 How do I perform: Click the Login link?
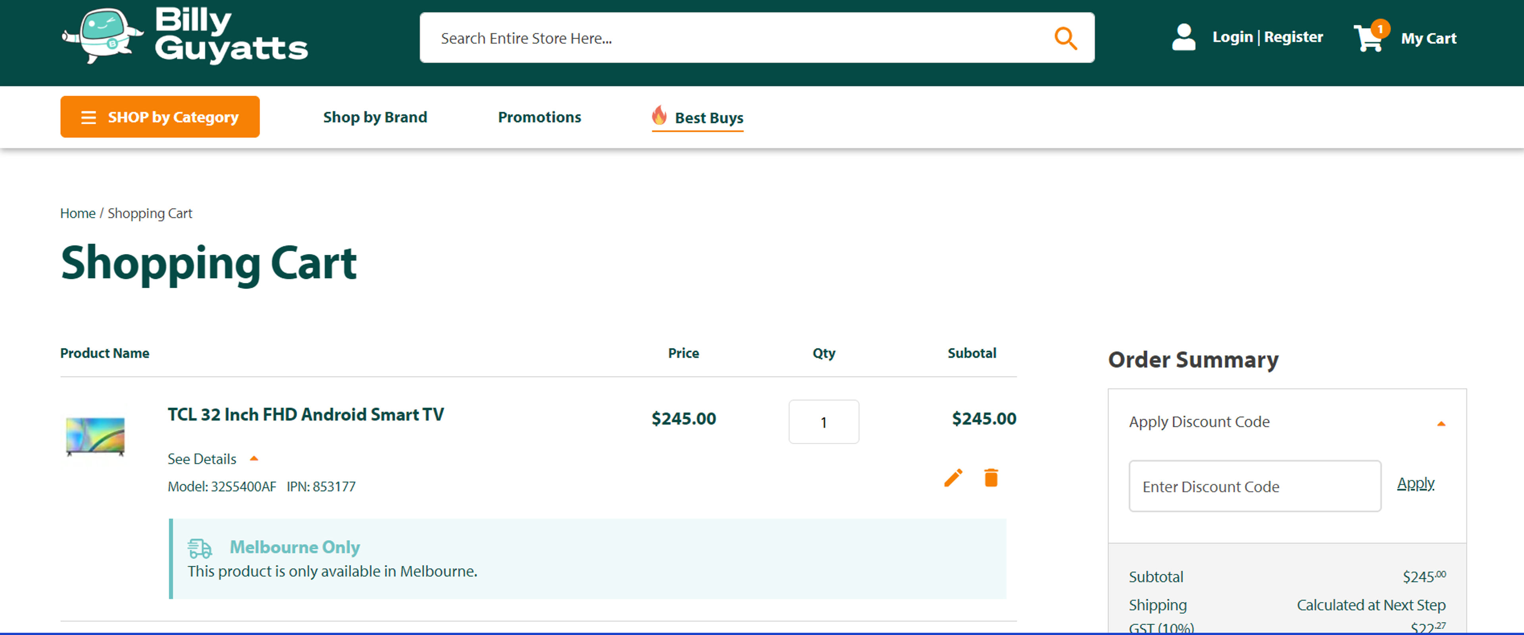(1232, 37)
